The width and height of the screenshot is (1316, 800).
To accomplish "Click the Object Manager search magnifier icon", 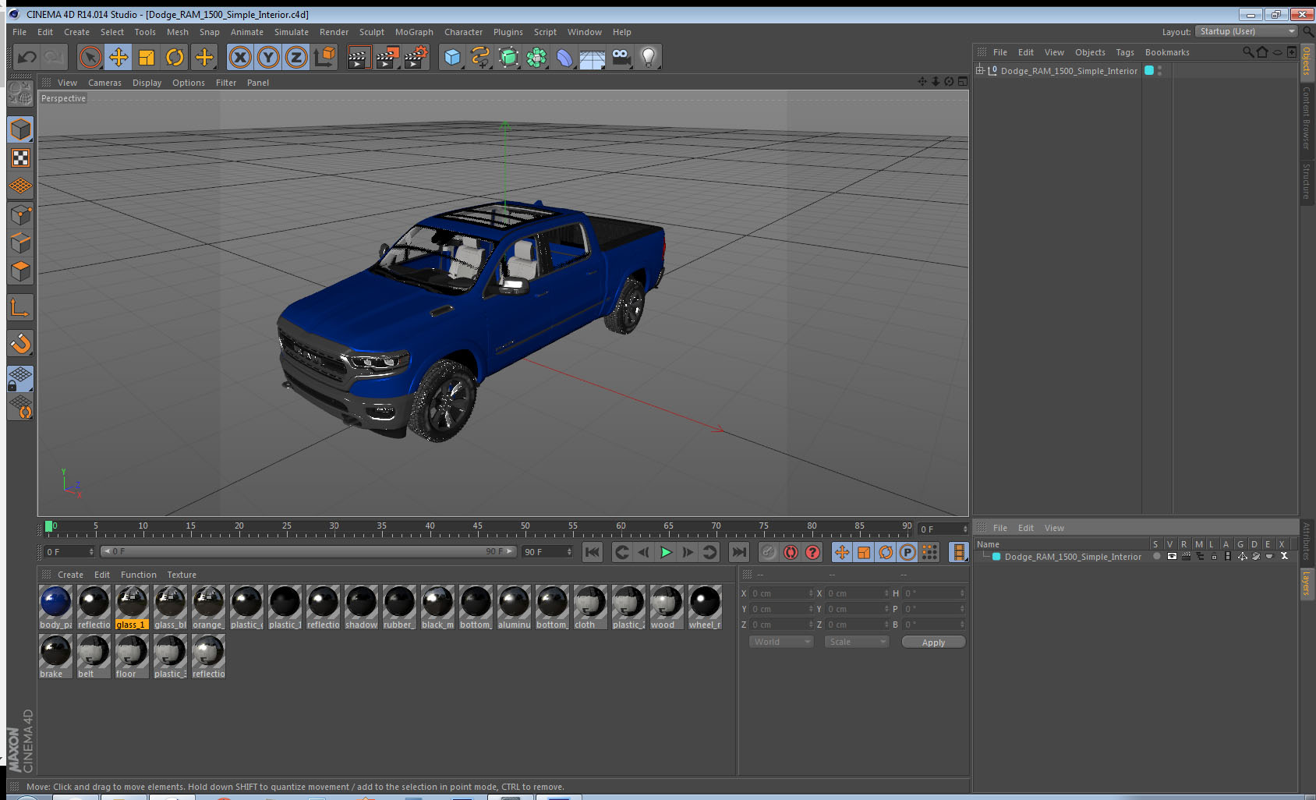I will (1248, 52).
